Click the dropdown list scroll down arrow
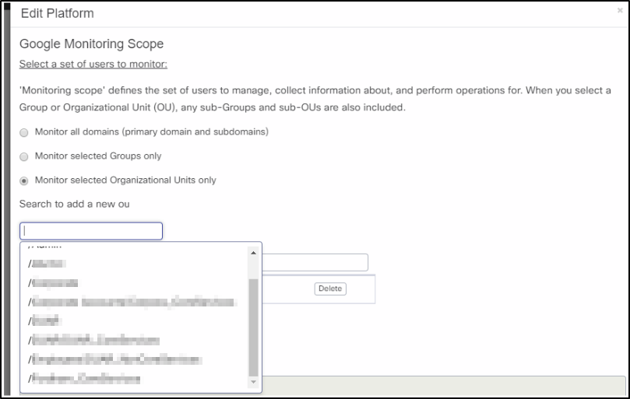The height and width of the screenshot is (399, 630). [x=253, y=382]
